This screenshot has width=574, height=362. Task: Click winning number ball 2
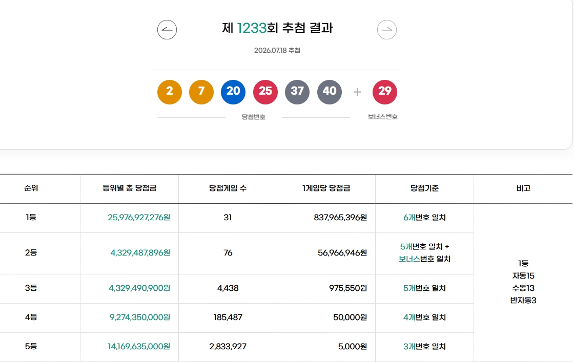[x=170, y=92]
